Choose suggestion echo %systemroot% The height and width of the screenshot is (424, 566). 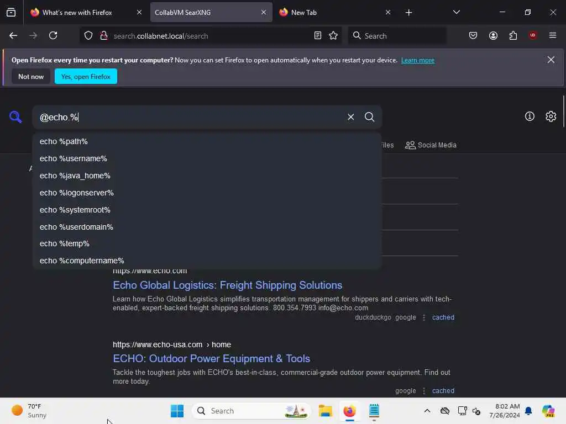(207, 209)
